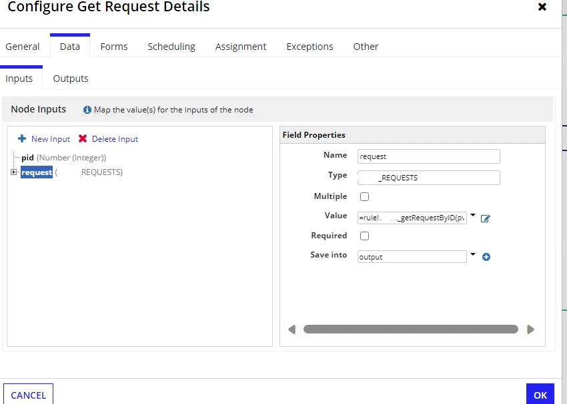The height and width of the screenshot is (404, 567).
Task: Click the scrollbar left arrow
Action: coord(292,329)
